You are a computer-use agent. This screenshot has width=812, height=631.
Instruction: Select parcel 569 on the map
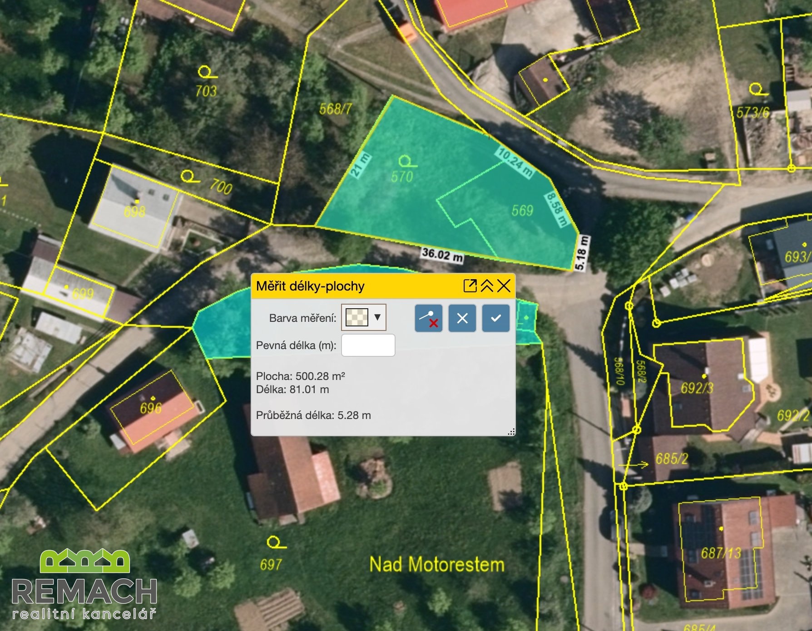[522, 211]
